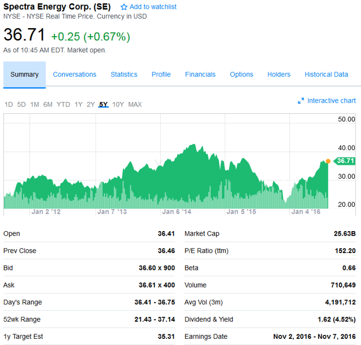Click the Jan 5 '15 axis label
361x345 pixels.
(x=241, y=212)
